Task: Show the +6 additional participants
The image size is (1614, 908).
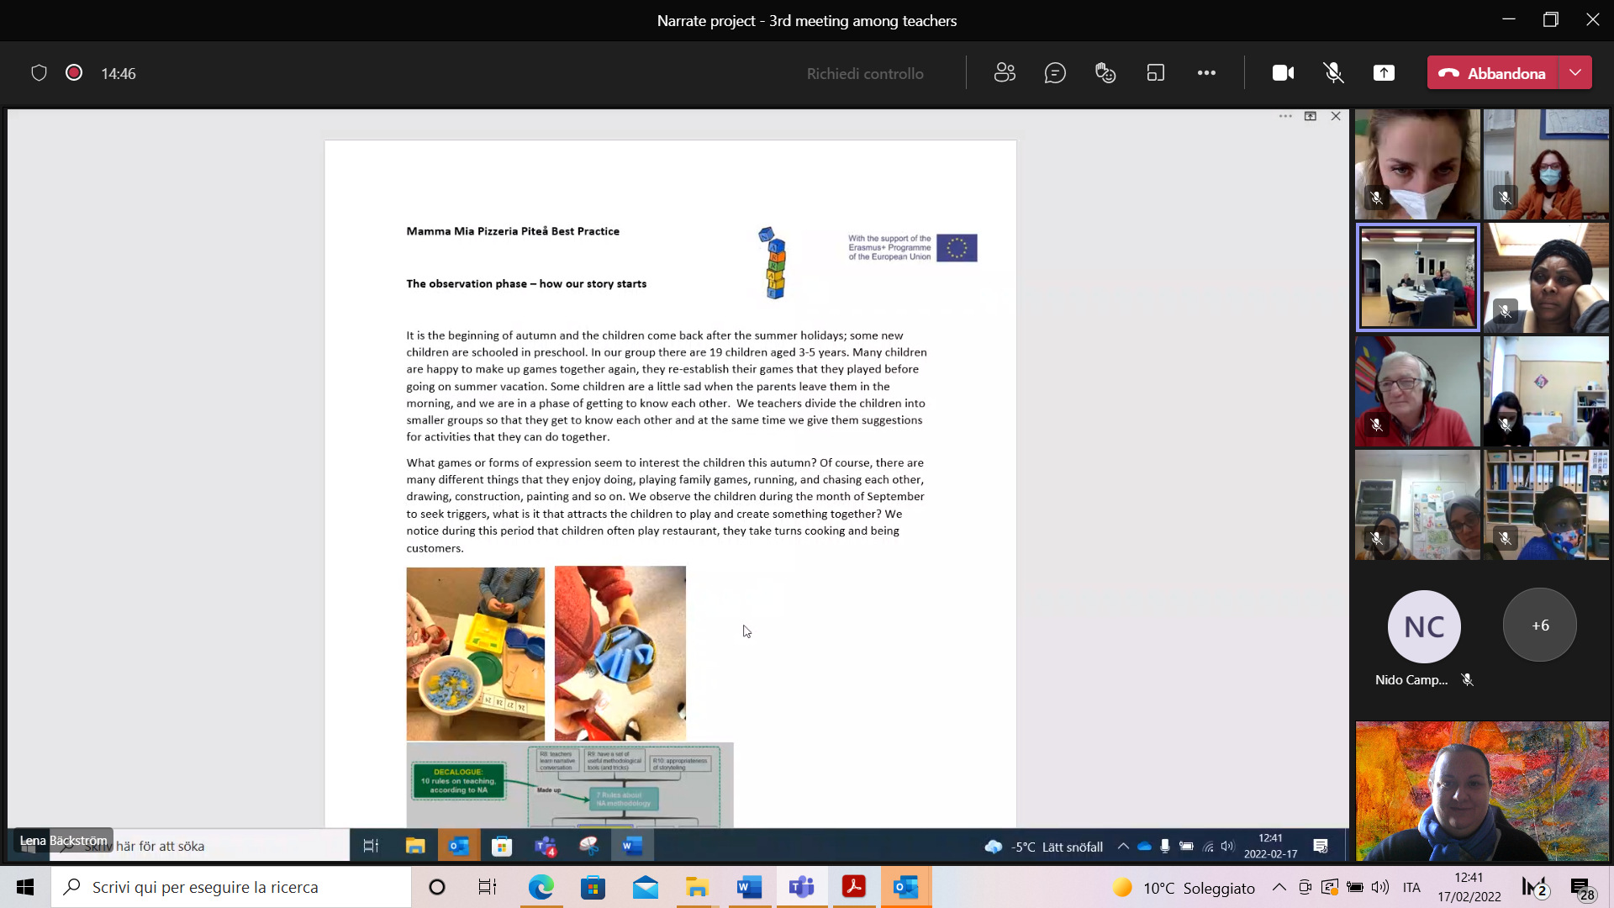Action: [x=1540, y=626]
